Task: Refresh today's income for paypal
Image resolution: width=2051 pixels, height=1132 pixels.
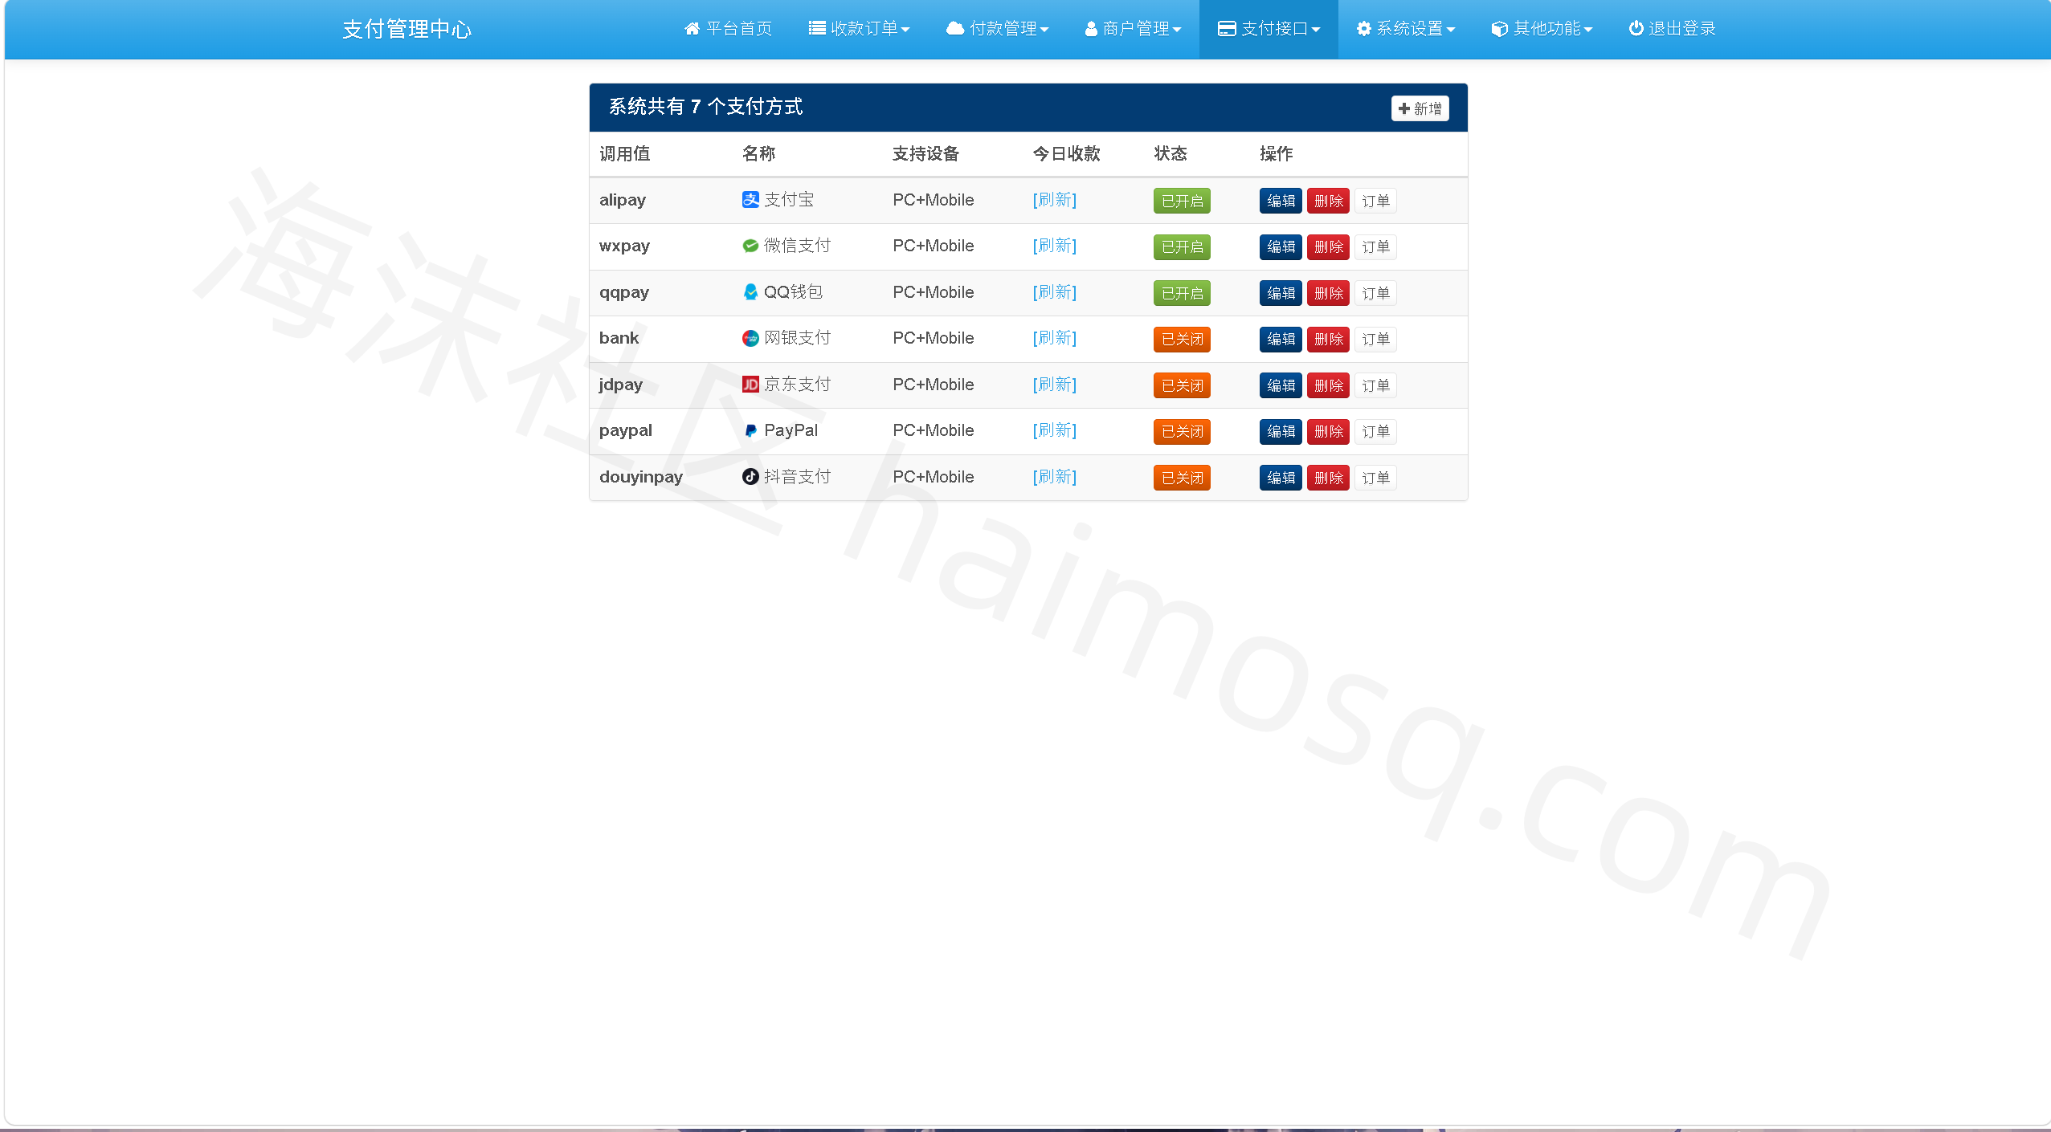Action: [1054, 430]
